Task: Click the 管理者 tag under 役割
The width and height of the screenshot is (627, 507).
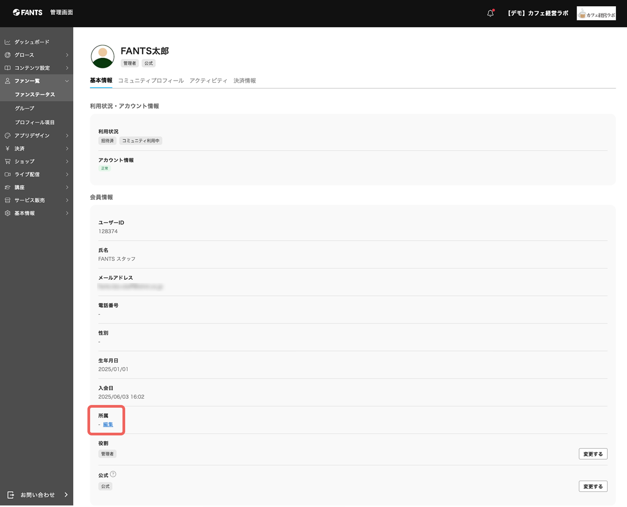Action: click(107, 454)
